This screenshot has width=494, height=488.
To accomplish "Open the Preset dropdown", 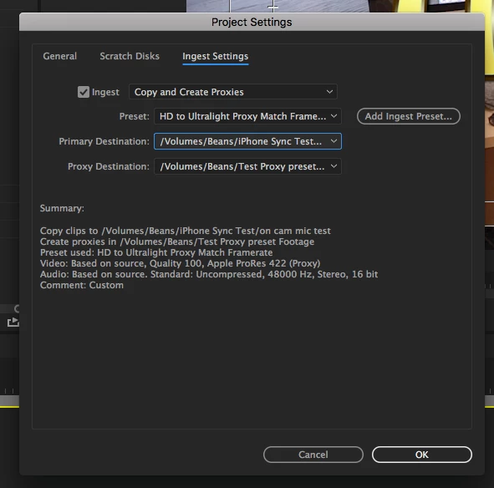I will [247, 116].
